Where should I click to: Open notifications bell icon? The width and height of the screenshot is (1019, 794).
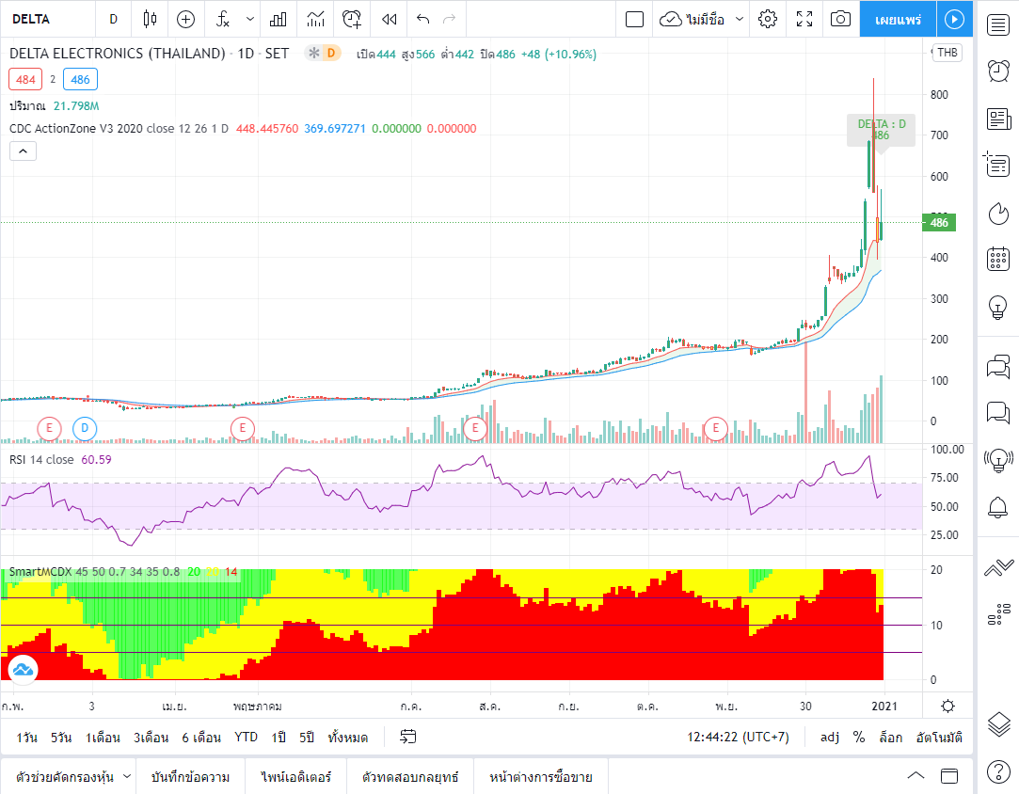(x=998, y=507)
